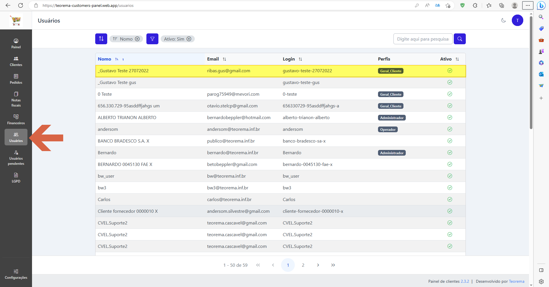Jump to last page arrow

click(x=333, y=265)
